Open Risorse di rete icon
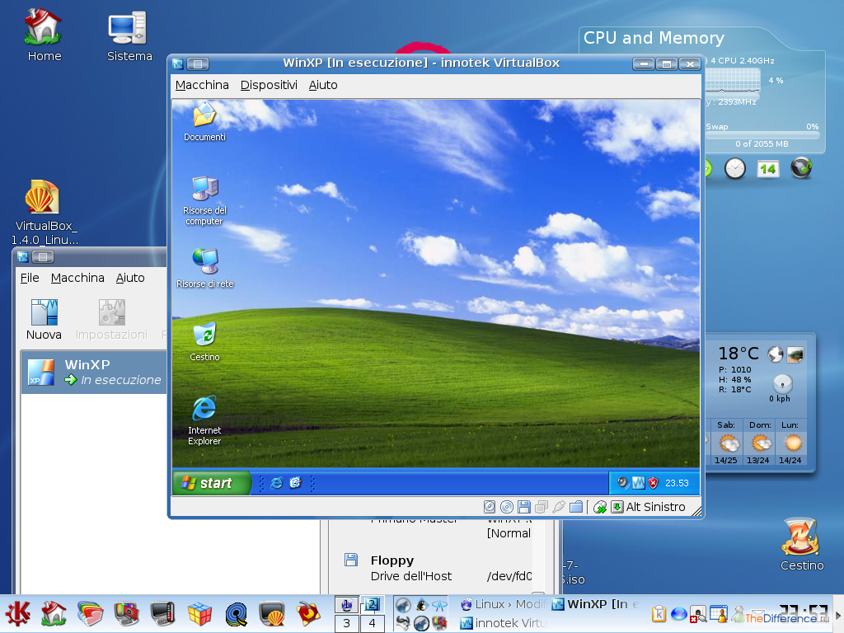The width and height of the screenshot is (844, 633). pos(205,269)
